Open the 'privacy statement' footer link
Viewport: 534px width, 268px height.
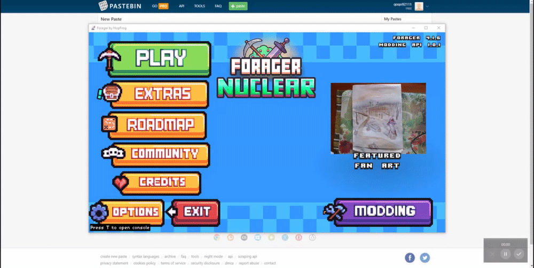(x=114, y=263)
